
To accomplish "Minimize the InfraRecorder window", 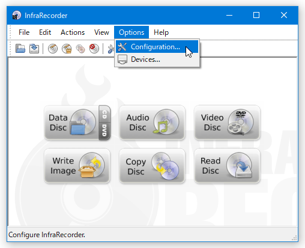I will pyautogui.click(x=229, y=15).
